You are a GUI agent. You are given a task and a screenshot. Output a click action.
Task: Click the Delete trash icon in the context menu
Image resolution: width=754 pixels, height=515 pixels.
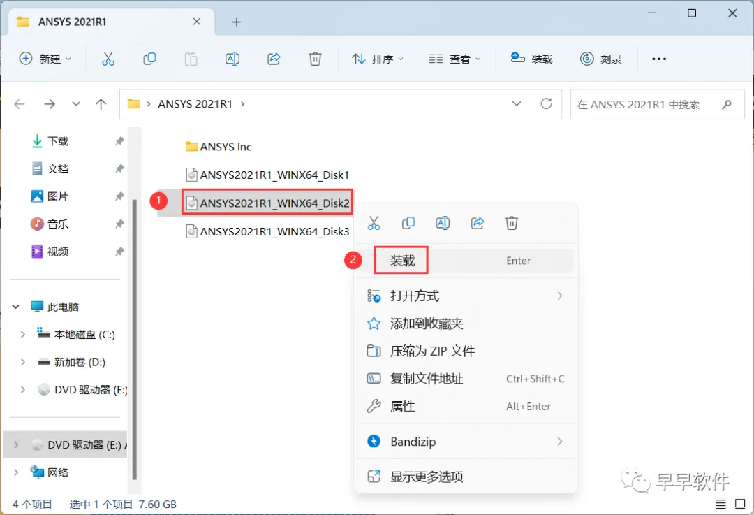[x=512, y=223]
